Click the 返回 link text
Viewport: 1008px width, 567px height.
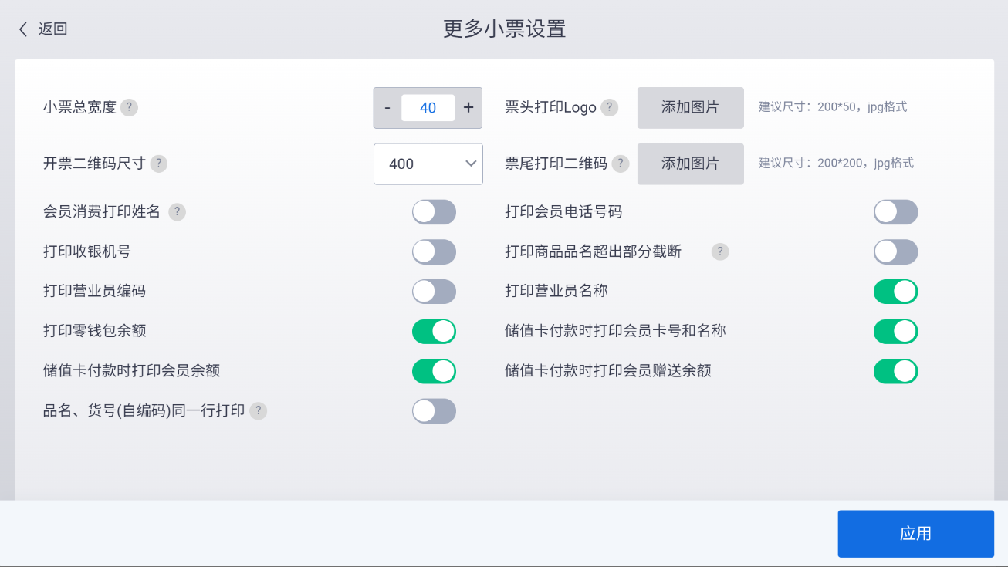click(x=53, y=29)
